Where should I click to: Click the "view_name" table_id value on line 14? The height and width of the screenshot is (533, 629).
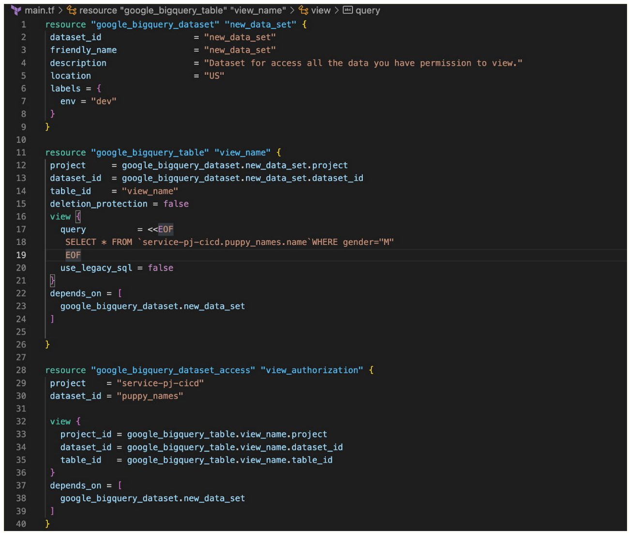150,191
